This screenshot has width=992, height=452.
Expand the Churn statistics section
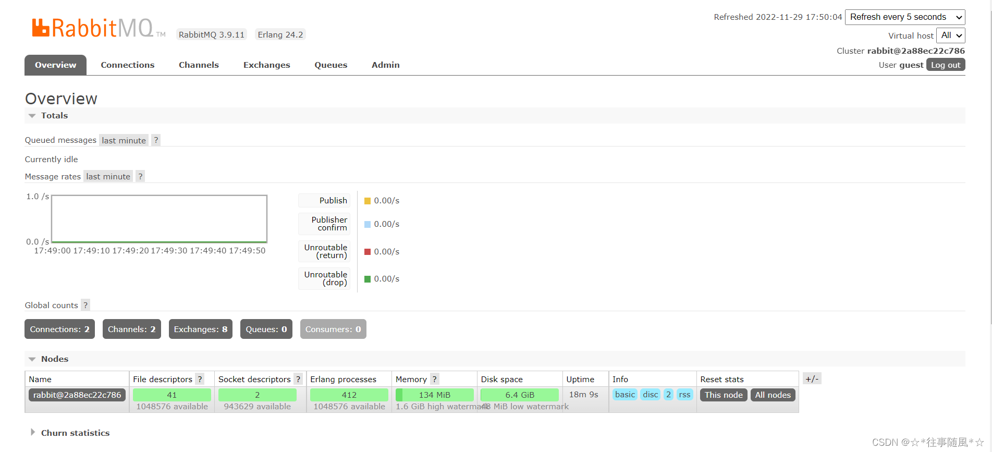[x=70, y=433]
